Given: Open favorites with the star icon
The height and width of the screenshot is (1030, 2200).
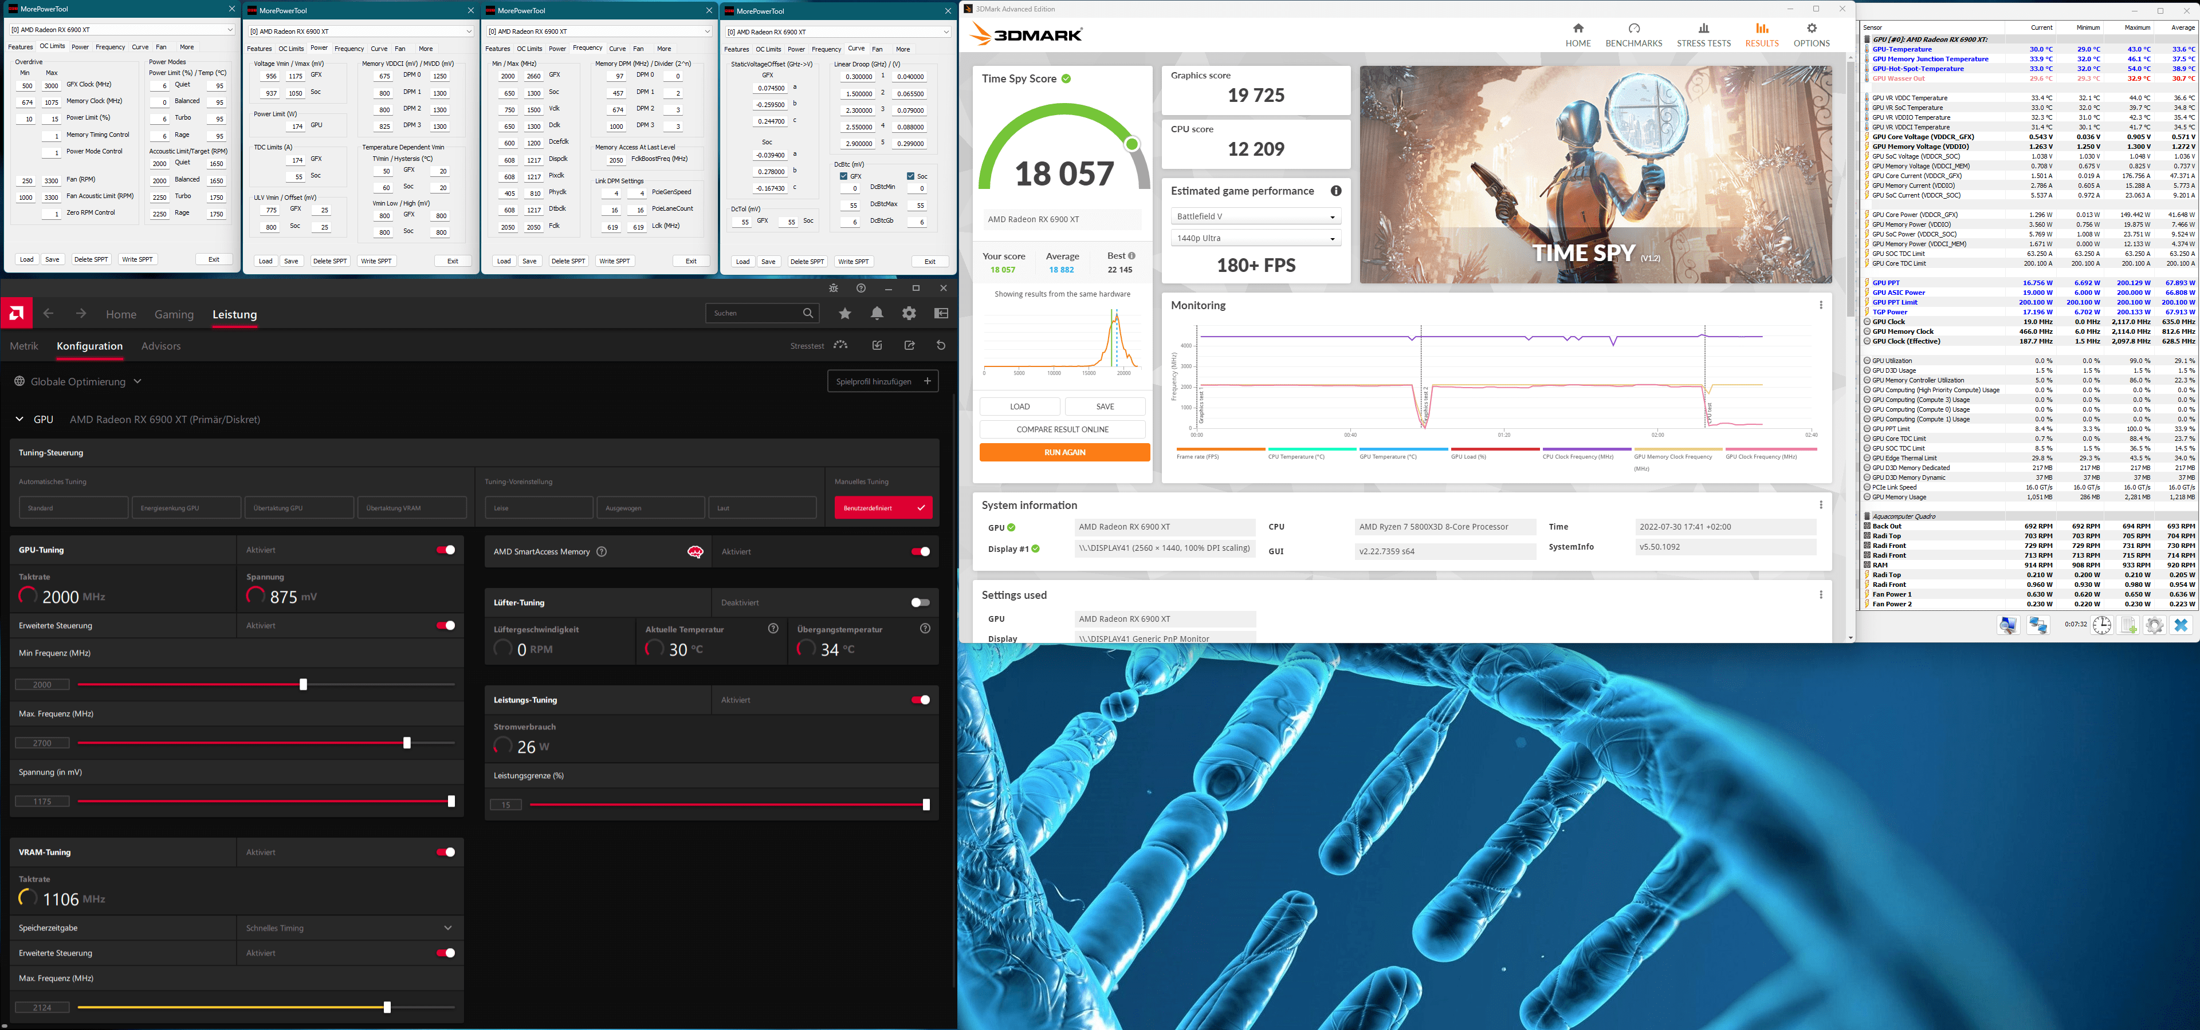Looking at the screenshot, I should (x=844, y=313).
